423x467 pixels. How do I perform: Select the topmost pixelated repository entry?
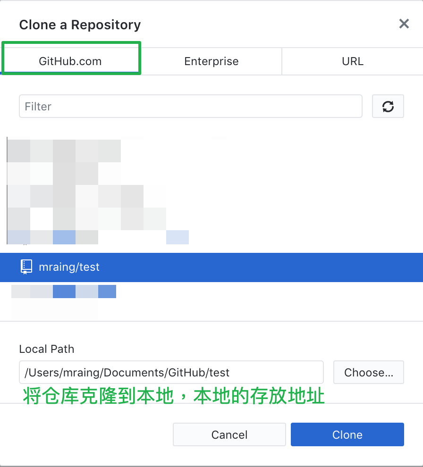[64, 150]
